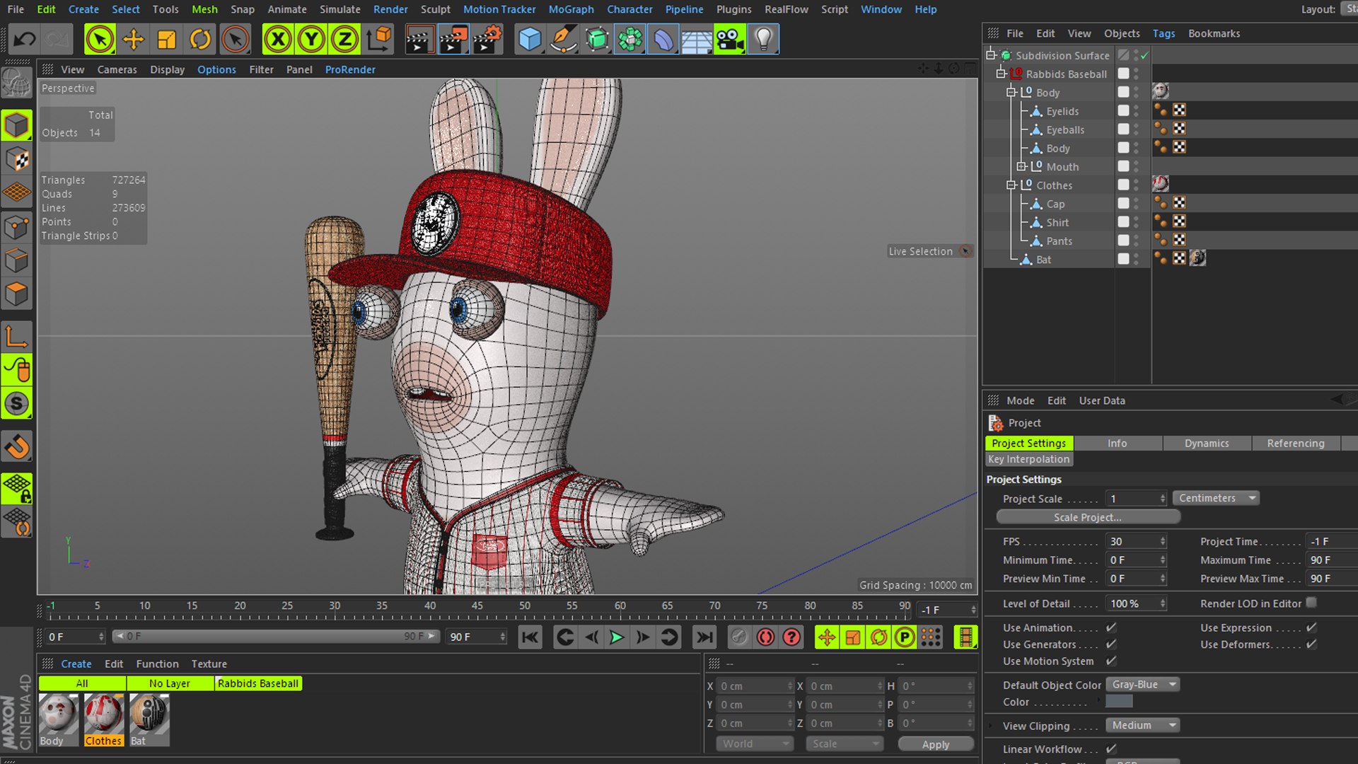Toggle Linear Workflow checkbox
1358x764 pixels.
1111,748
